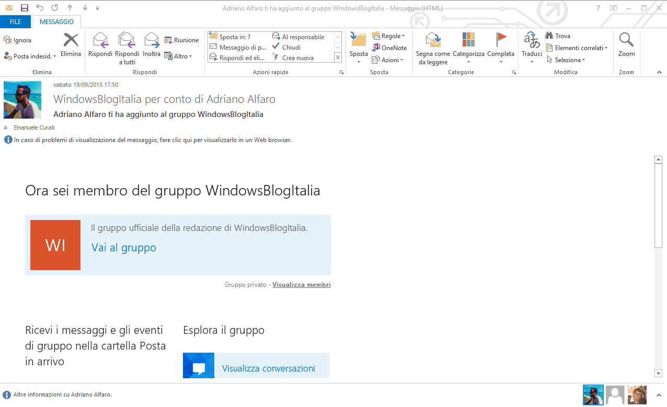Click 'Altre informazioni su Adriano Alfaro'
The image size is (667, 407).
[x=62, y=395]
